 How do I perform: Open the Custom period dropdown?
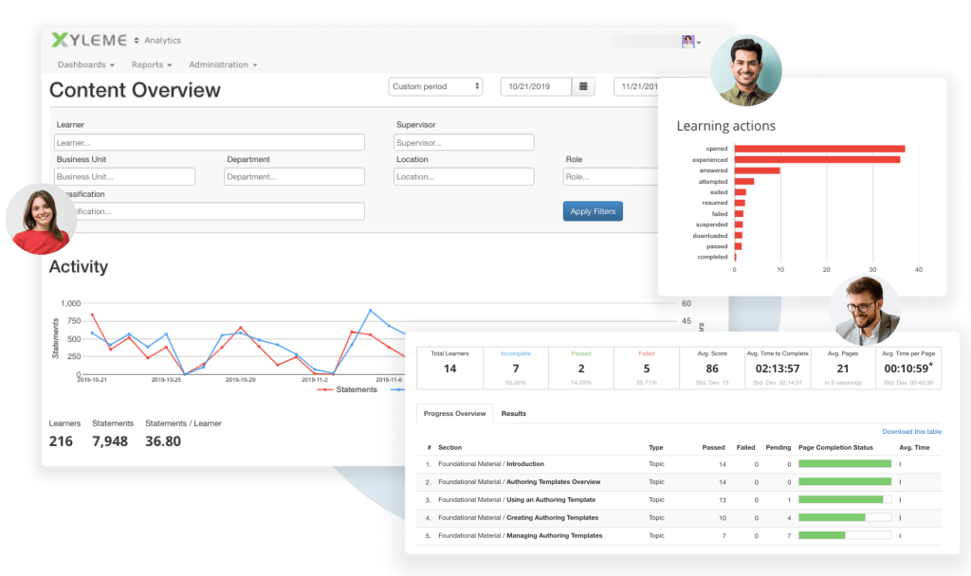coord(435,86)
